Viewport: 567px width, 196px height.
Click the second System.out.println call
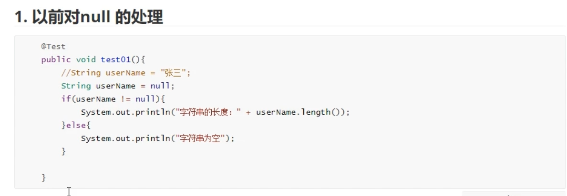[126, 138]
